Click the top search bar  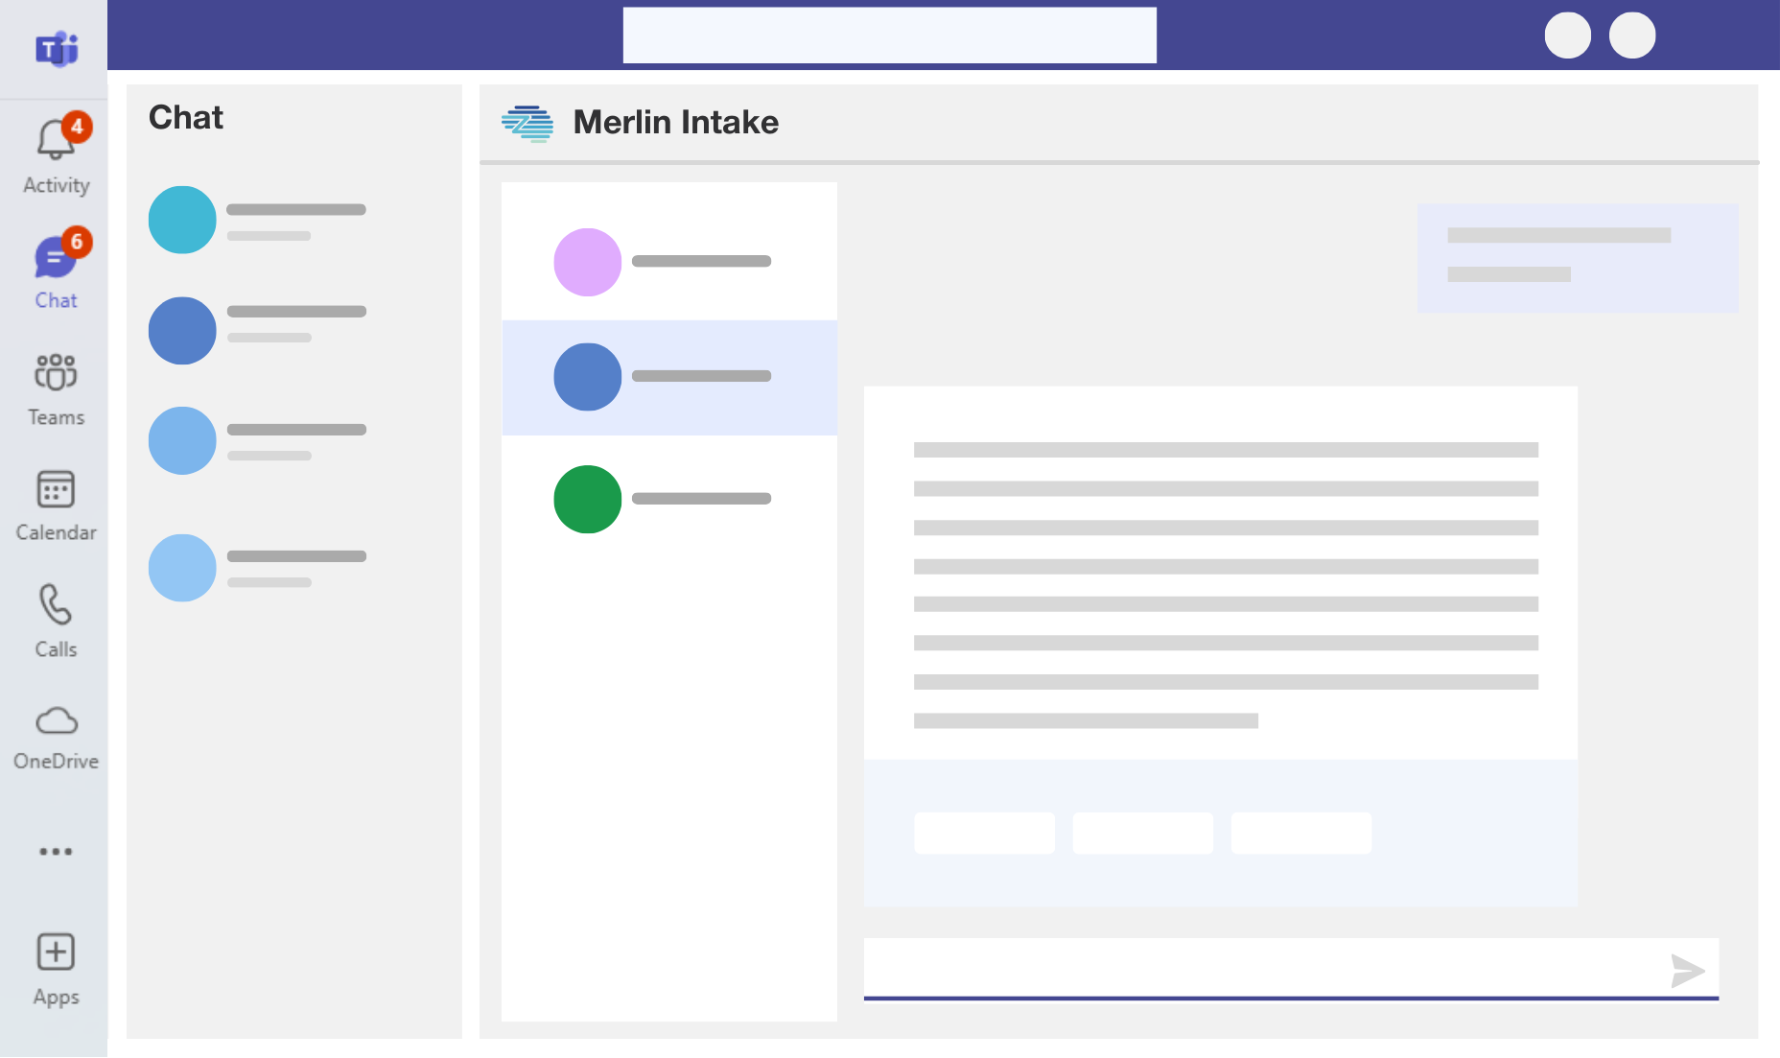[889, 35]
